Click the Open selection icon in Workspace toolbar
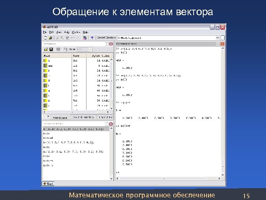 coord(58,49)
